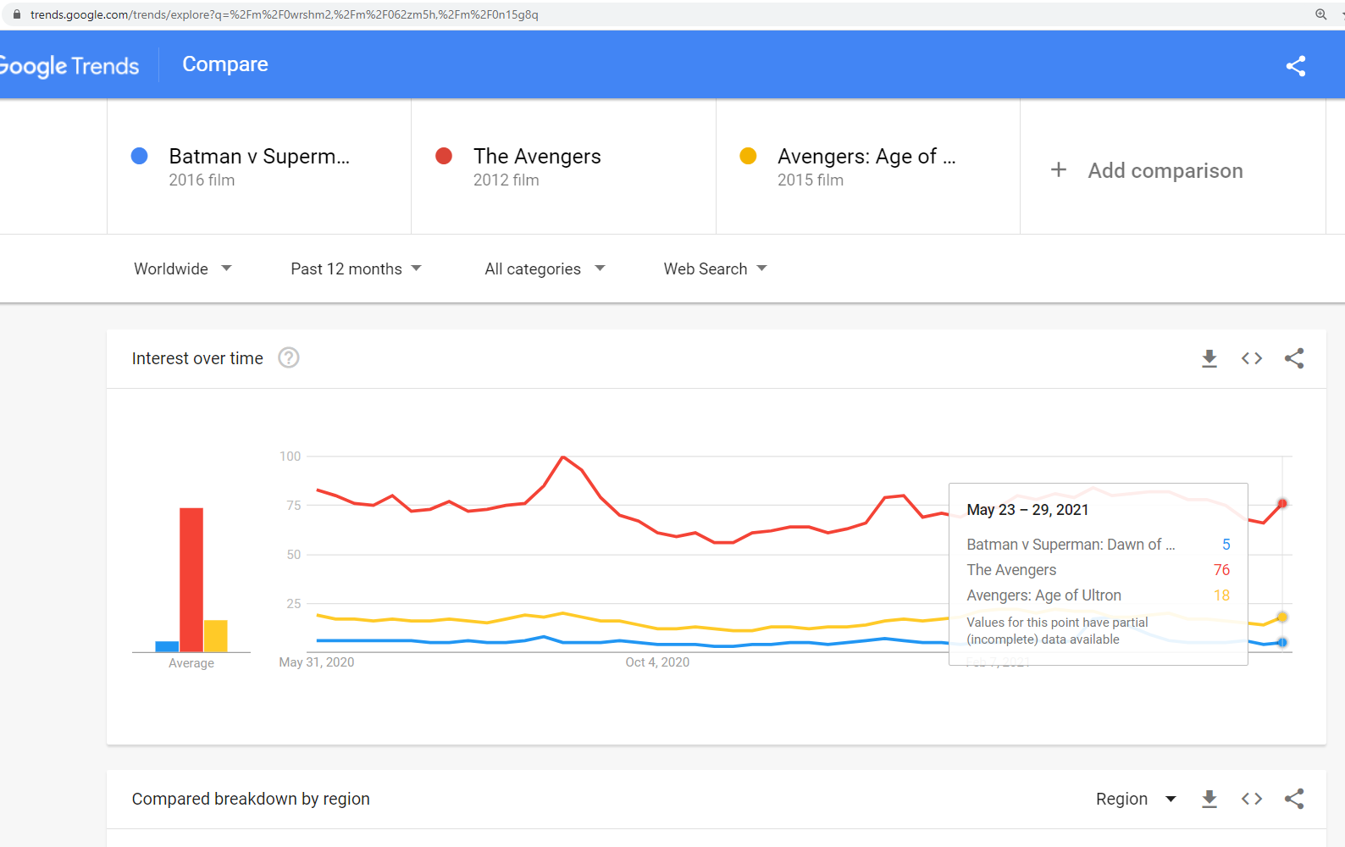Open embed code for Interest over time
Image resolution: width=1345 pixels, height=847 pixels.
tap(1252, 358)
